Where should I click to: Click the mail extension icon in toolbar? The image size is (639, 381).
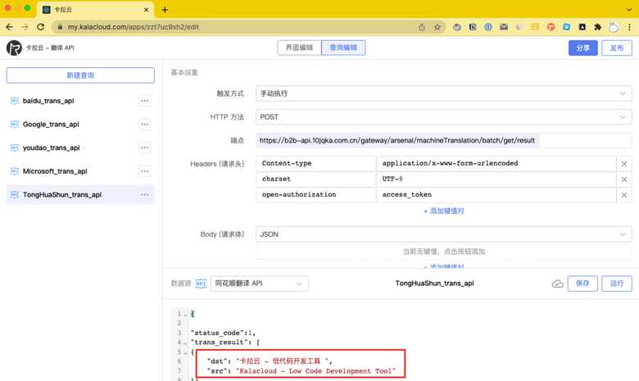[x=504, y=27]
